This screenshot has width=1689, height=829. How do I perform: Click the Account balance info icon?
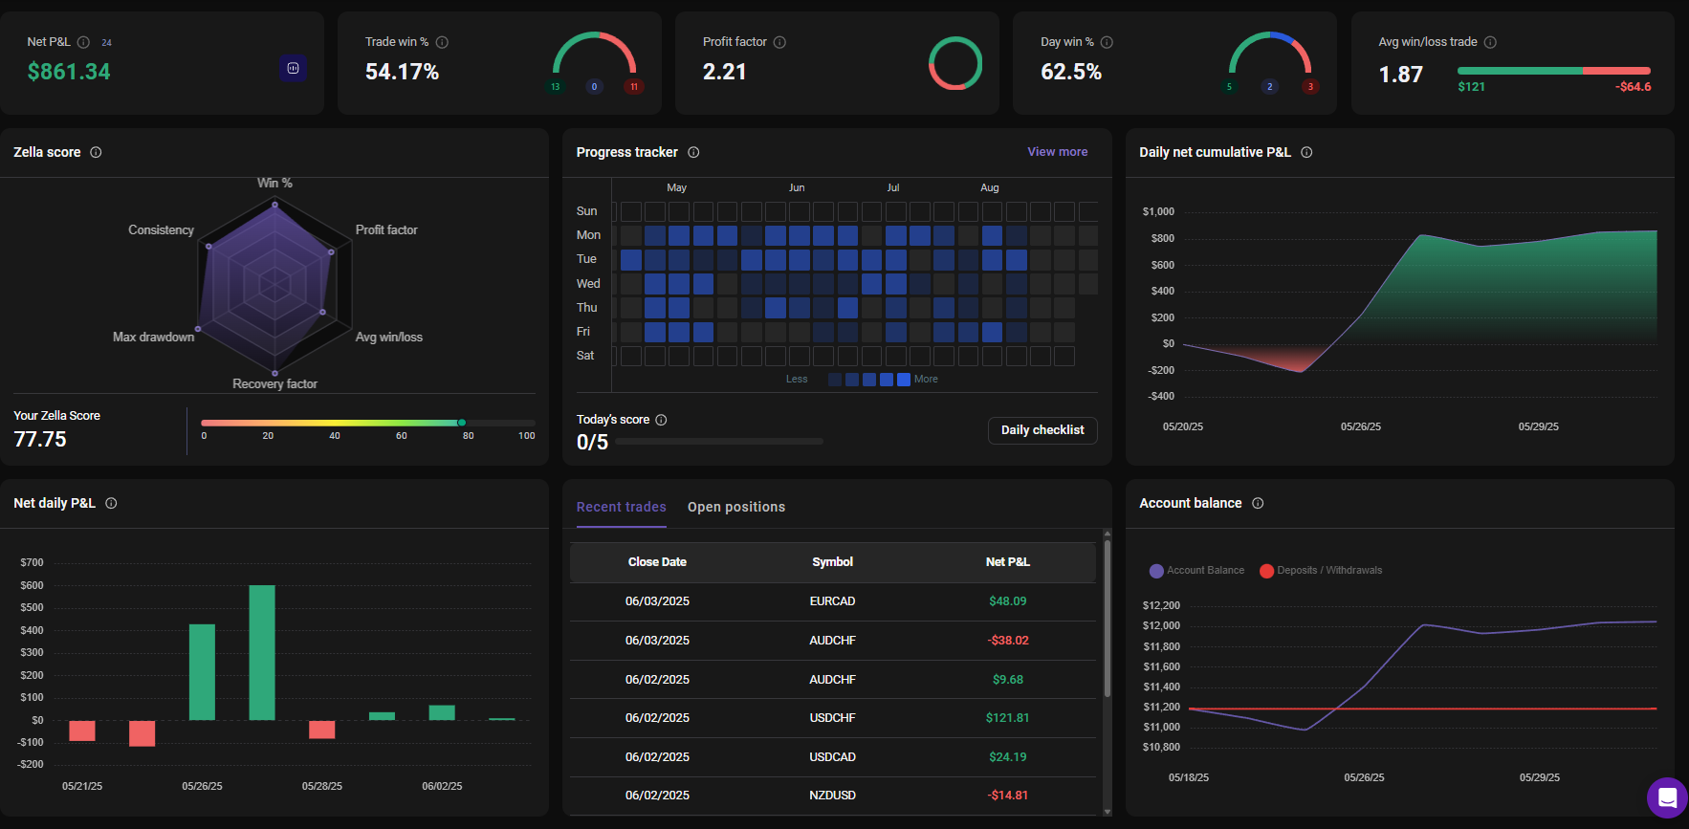click(1258, 503)
